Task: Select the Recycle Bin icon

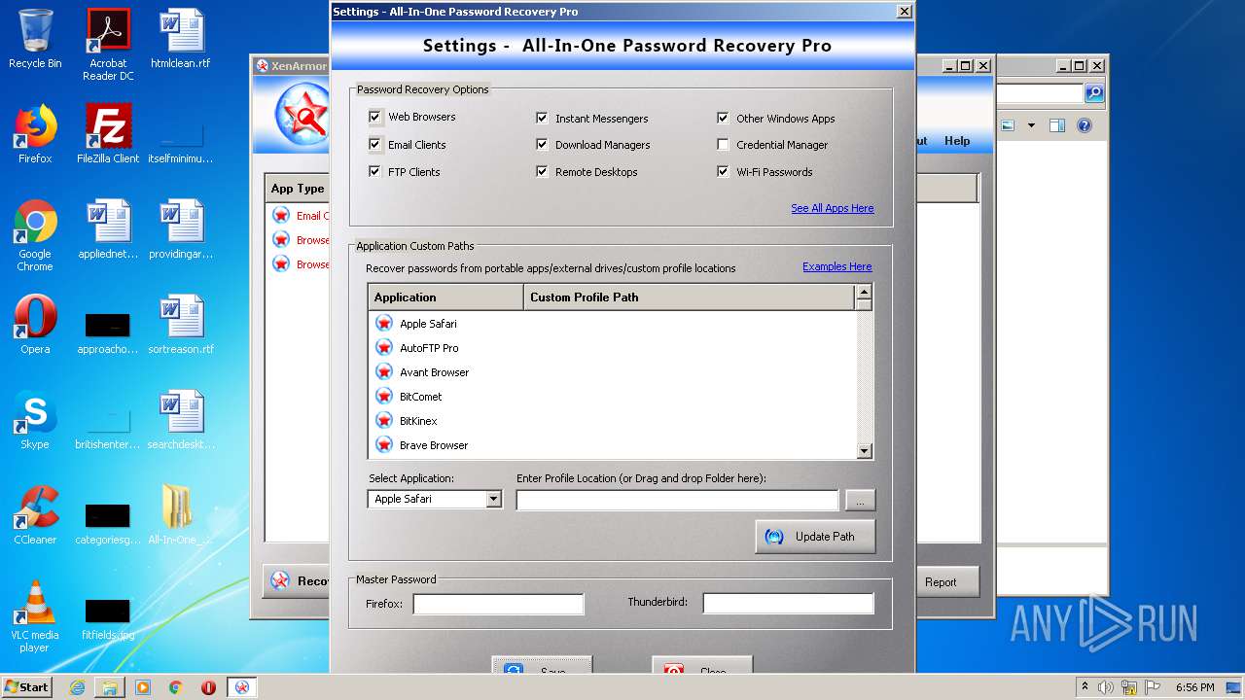Action: [x=35, y=39]
